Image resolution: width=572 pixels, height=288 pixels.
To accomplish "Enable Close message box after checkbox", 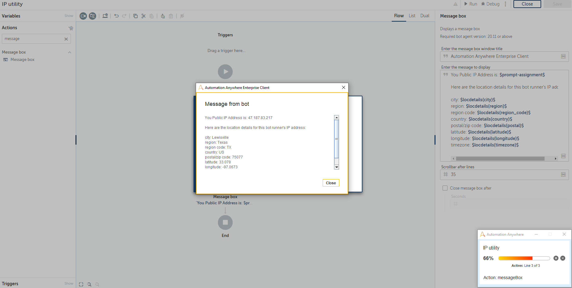I will 445,188.
